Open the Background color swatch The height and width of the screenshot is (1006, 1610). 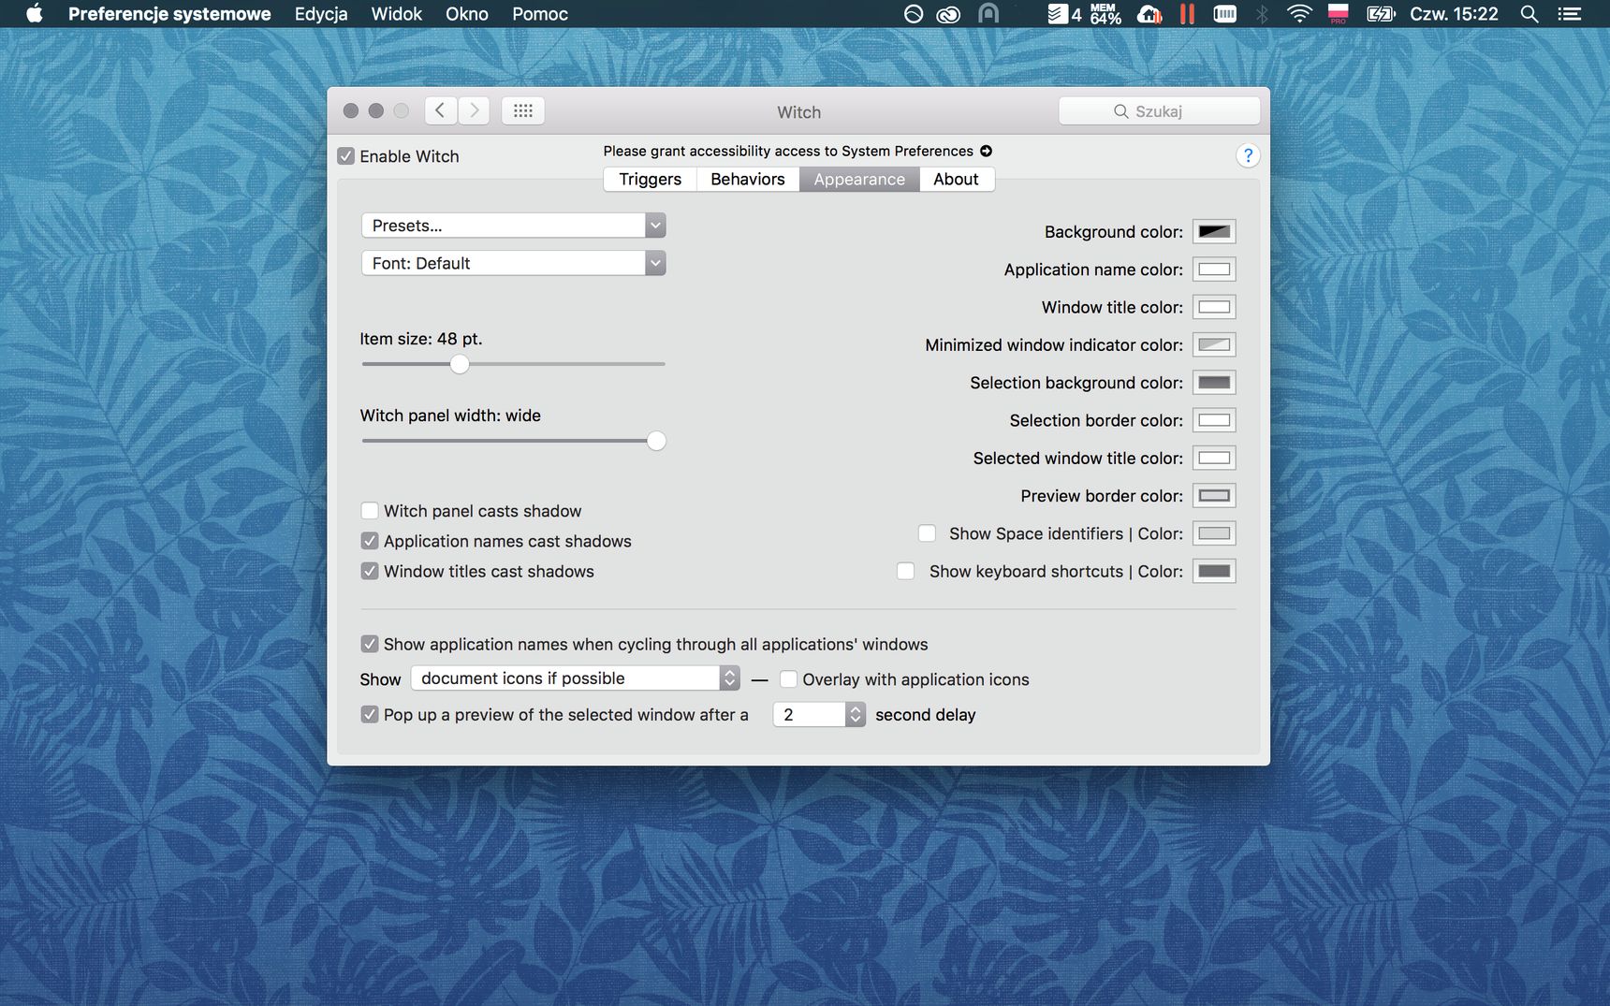[1214, 232]
